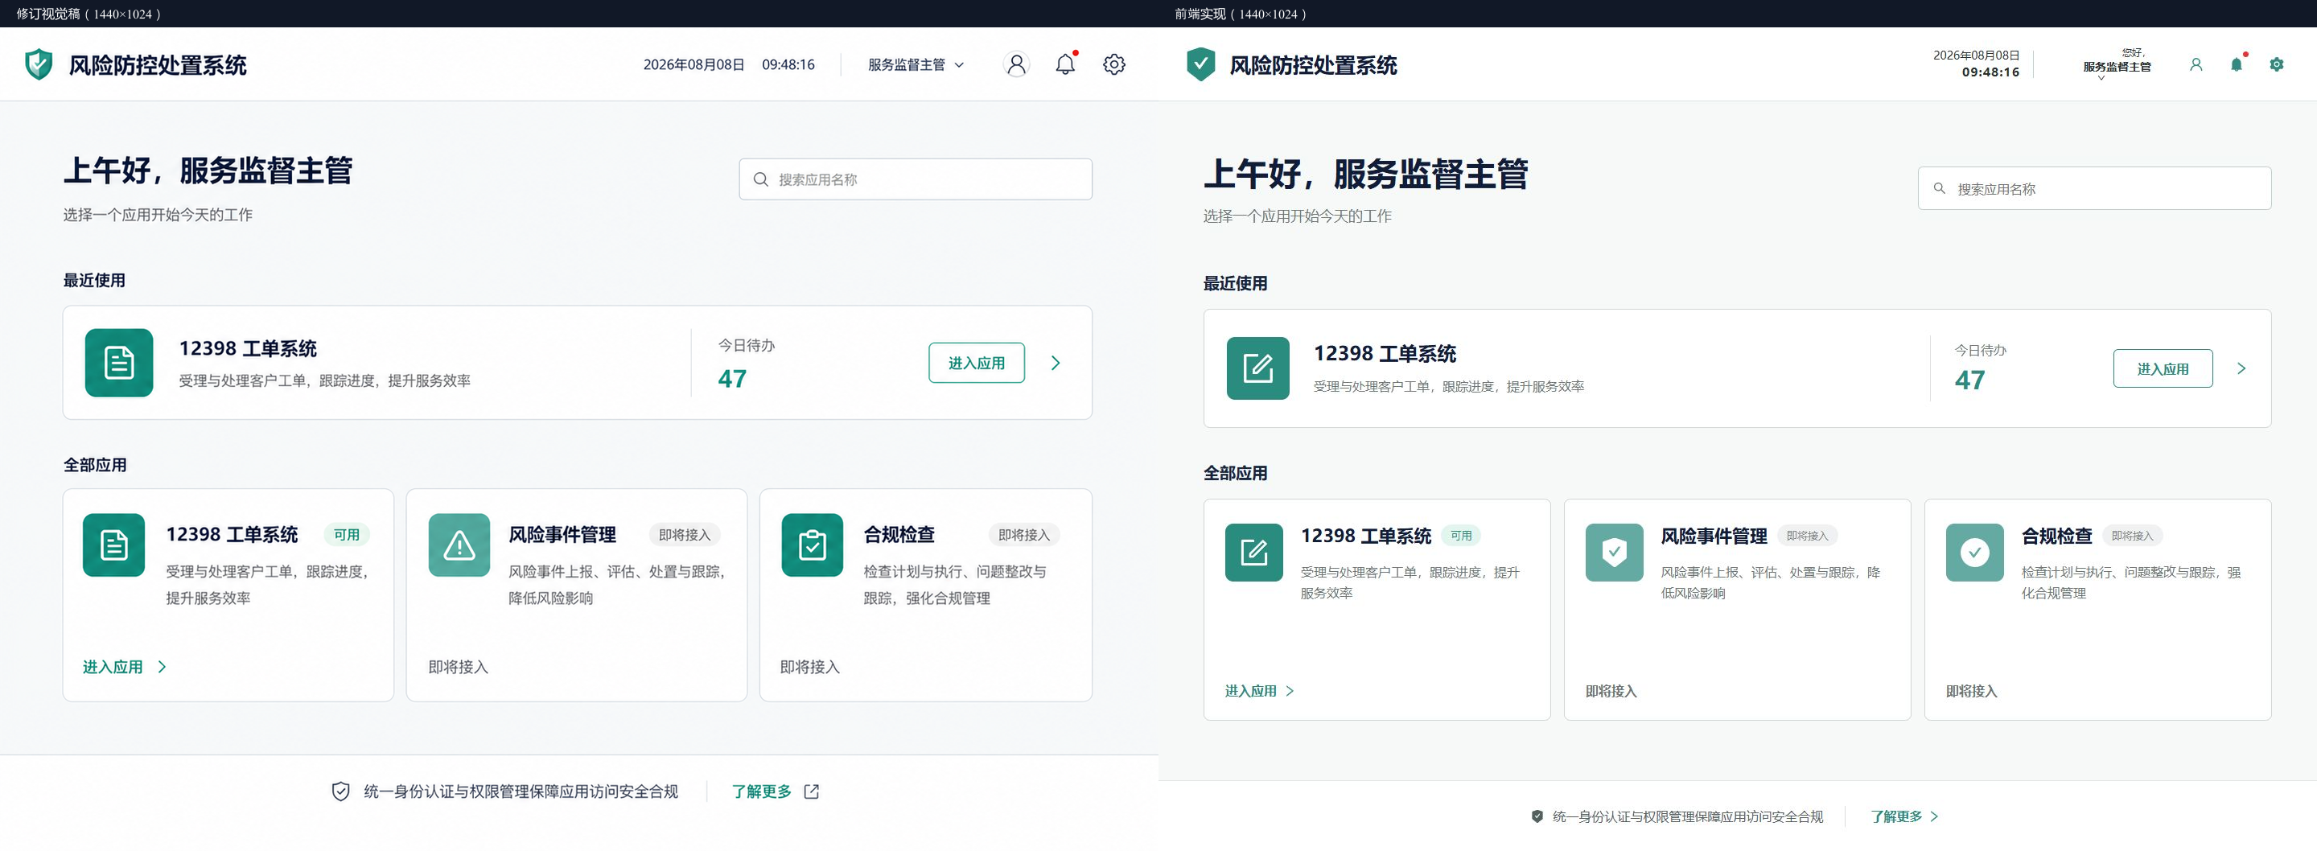Image resolution: width=2317 pixels, height=851 pixels.
Task: Click shield logo in left design mockup header
Action: [x=39, y=65]
